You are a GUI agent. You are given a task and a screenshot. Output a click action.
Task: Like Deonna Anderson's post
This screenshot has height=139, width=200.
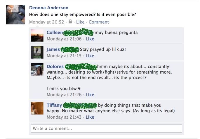80,22
